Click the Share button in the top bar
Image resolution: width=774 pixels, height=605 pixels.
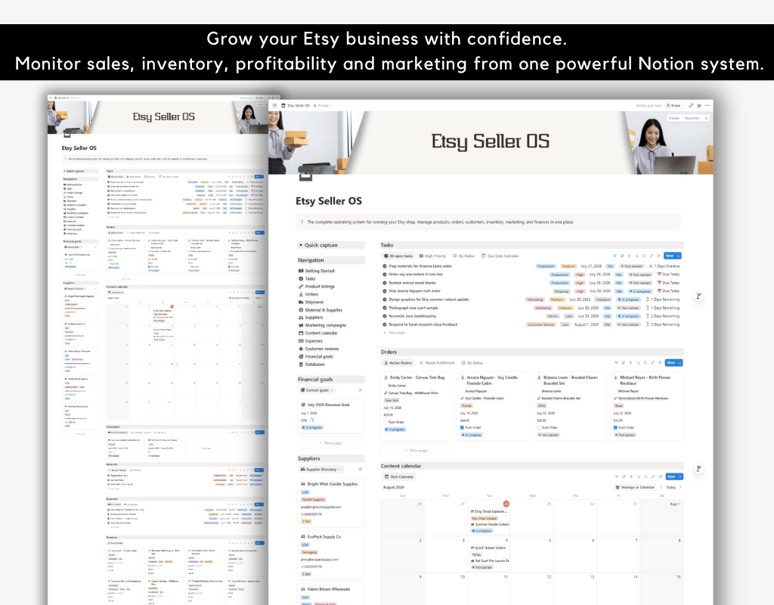[675, 106]
